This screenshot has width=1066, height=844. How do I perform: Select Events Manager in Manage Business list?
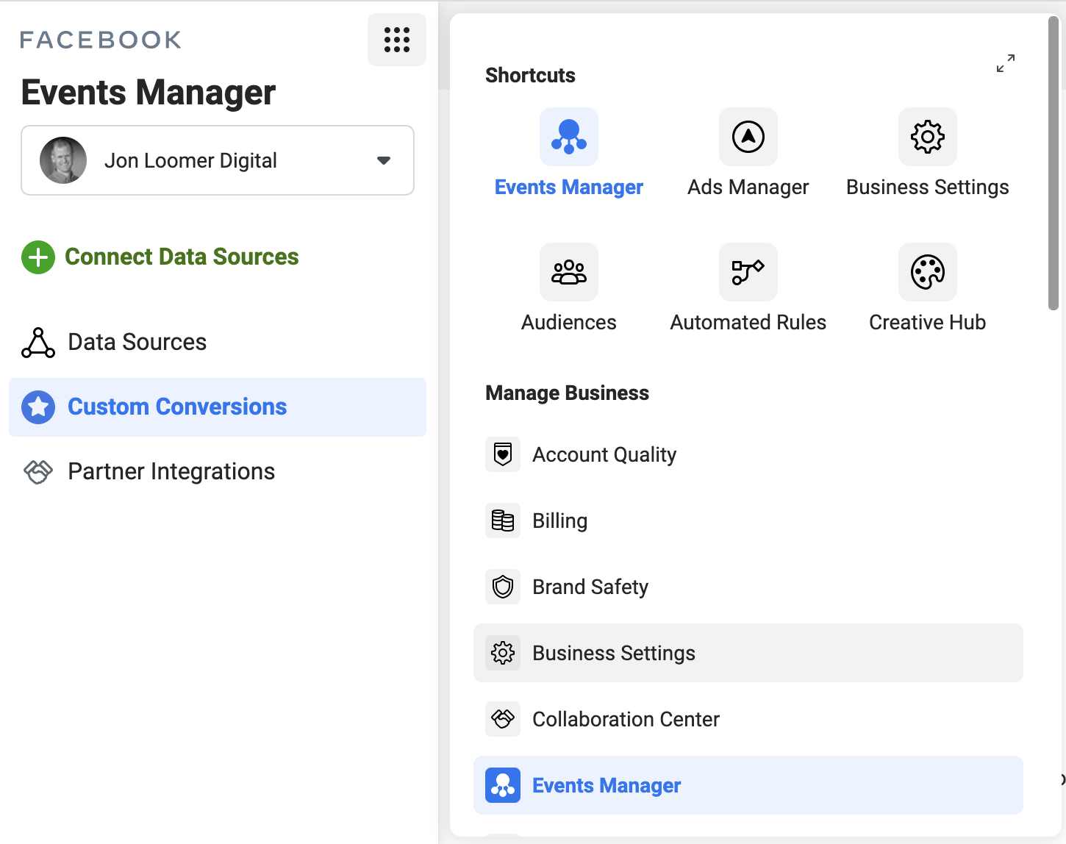748,785
